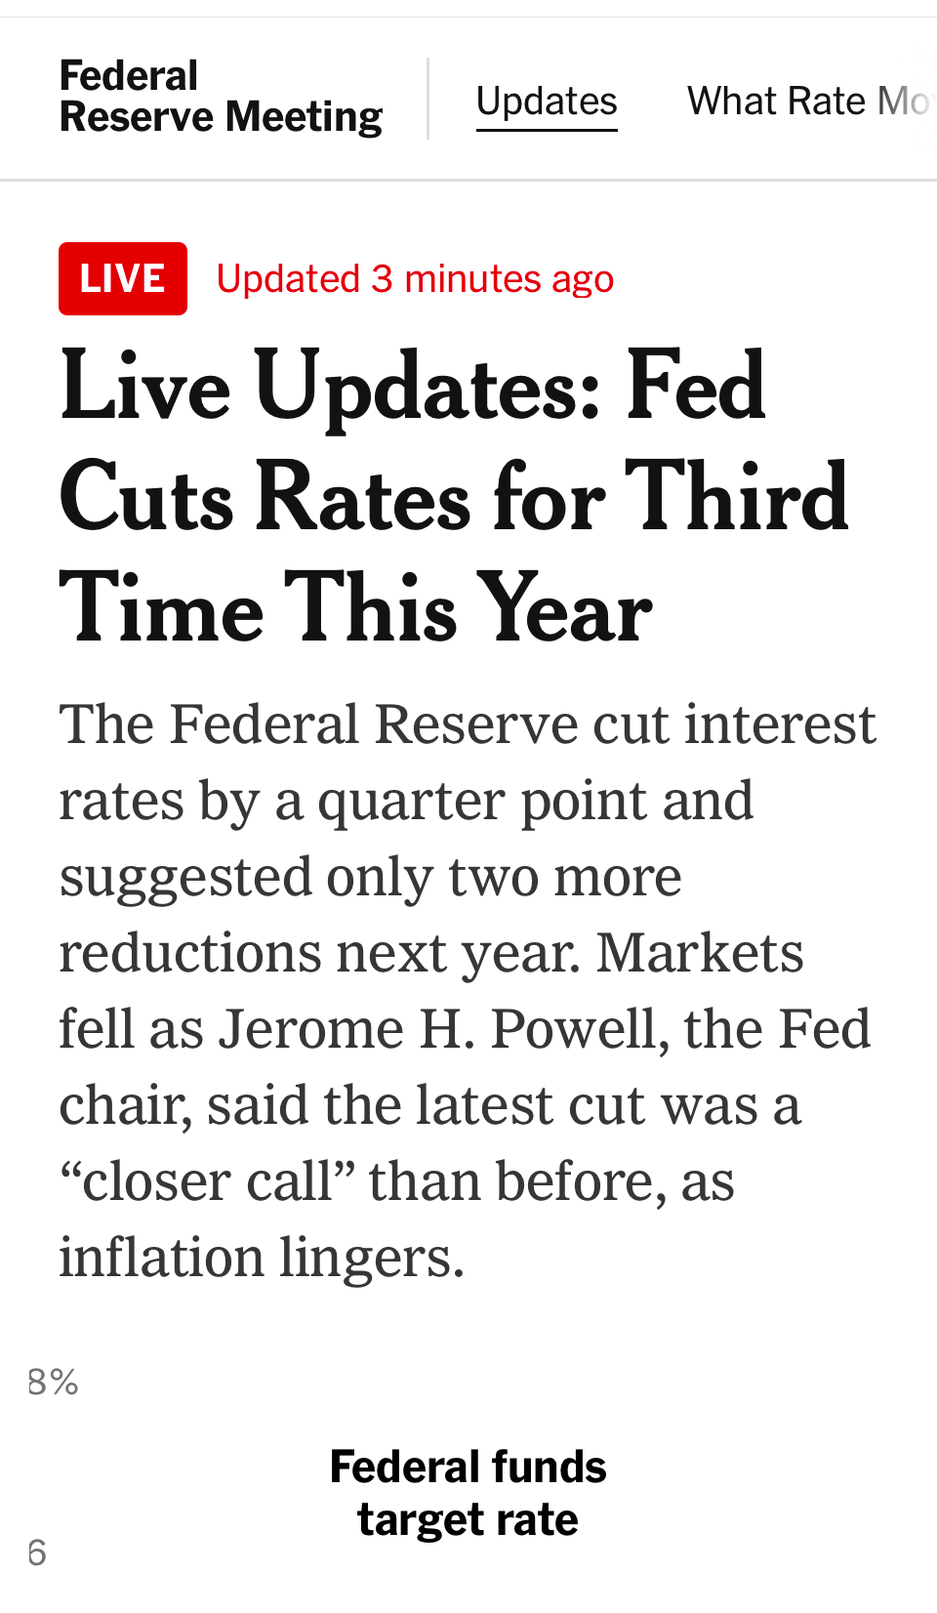Click the words "inflation lingers" in summary
937x1613 pixels.
point(261,1258)
